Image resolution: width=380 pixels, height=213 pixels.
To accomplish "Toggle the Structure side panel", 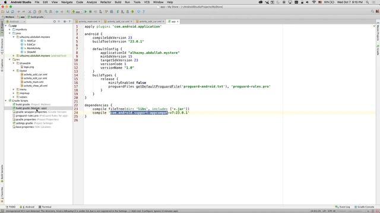I will [2, 46].
